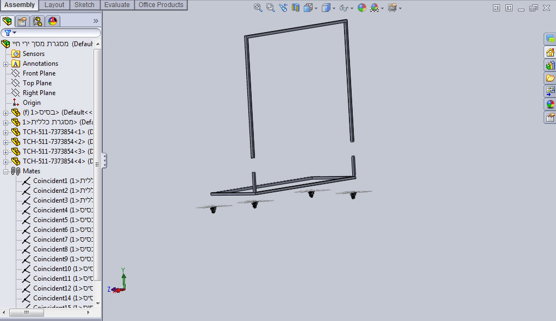556x321 pixels.
Task: Select the Coincident4 mate
Action: pyautogui.click(x=50, y=210)
